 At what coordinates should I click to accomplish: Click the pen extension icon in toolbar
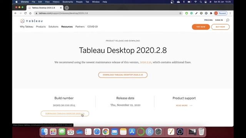(x=196, y=13)
